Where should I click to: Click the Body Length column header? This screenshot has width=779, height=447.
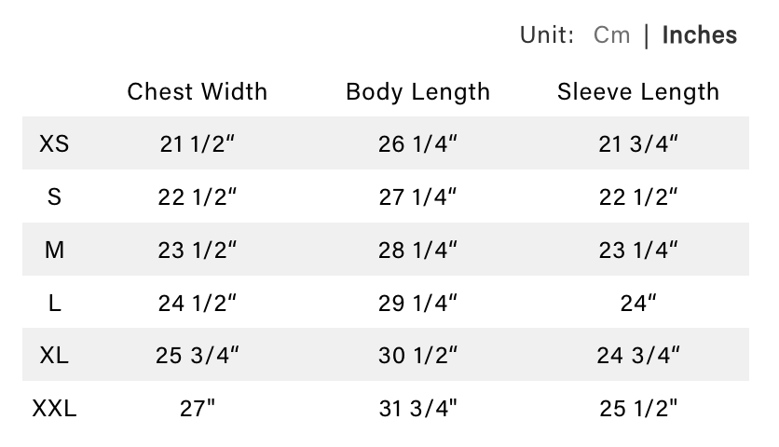coord(417,91)
